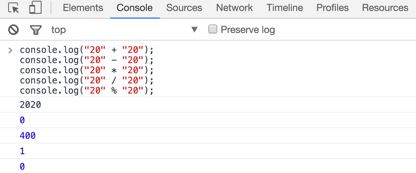Click the 400 output value
The width and height of the screenshot is (416, 173).
(x=28, y=136)
